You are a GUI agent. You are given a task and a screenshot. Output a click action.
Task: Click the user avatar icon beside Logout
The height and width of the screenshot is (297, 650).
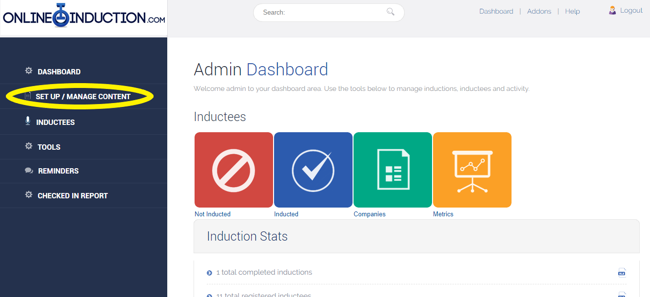point(612,11)
